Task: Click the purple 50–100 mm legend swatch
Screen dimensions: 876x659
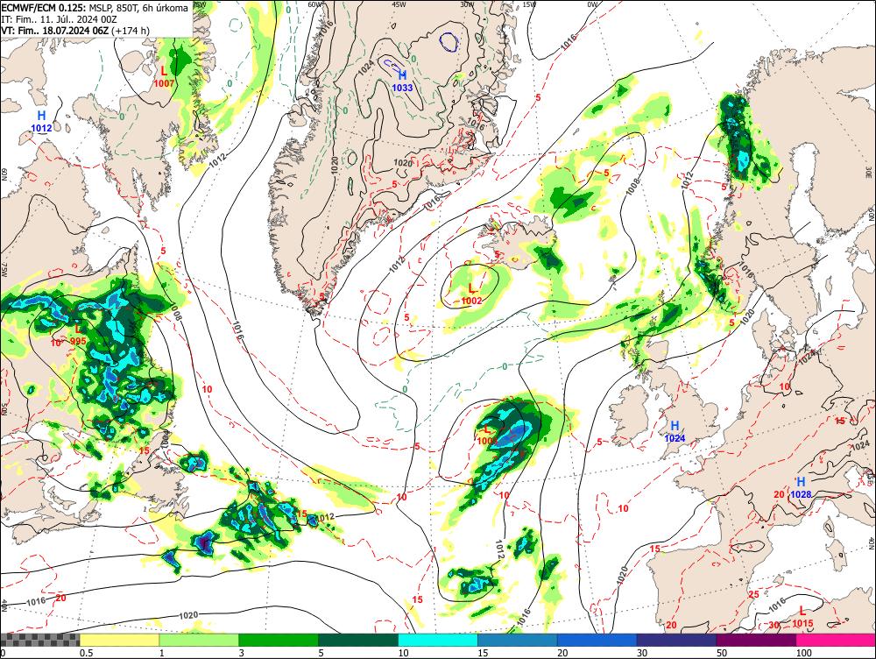Action: [757, 640]
